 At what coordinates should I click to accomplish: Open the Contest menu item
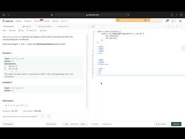click(x=47, y=21)
